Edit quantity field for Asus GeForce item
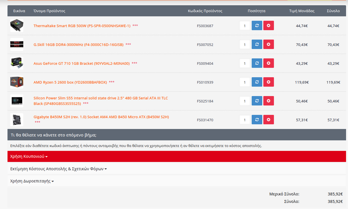 pos(245,63)
